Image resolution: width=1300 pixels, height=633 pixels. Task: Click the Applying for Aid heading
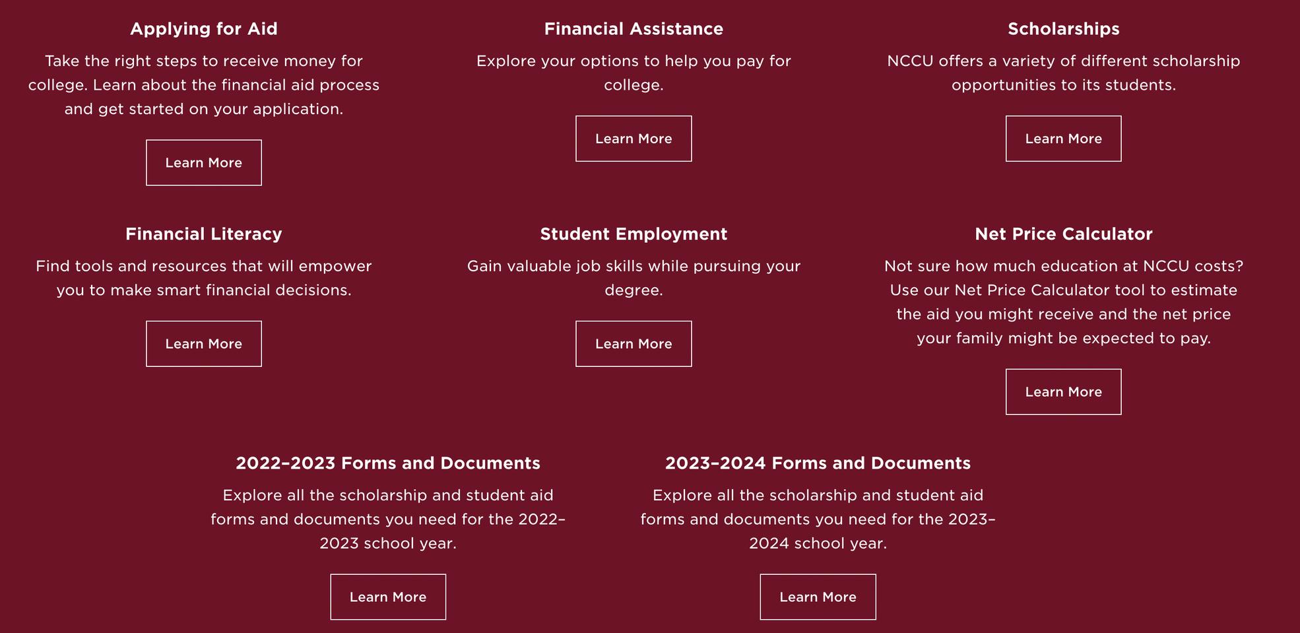(203, 29)
